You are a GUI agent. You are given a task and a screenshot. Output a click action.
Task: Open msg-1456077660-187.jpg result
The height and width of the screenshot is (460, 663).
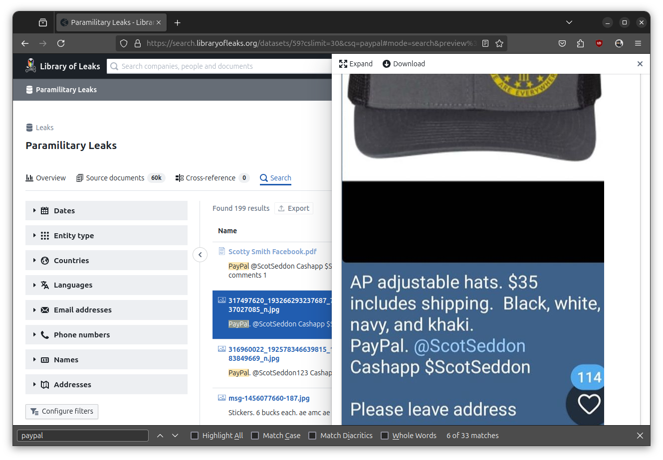tap(269, 398)
